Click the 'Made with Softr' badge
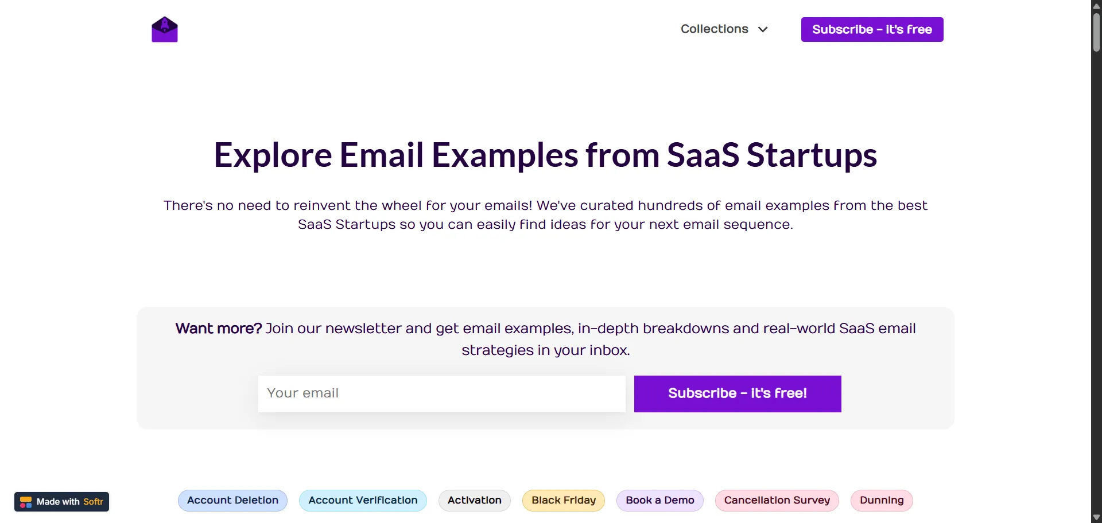Viewport: 1102px width, 523px height. tap(61, 501)
